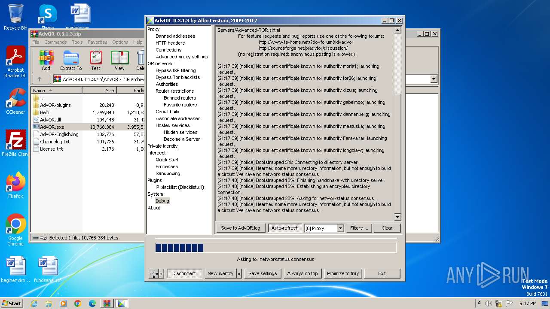The image size is (550, 309).
Task: Click the bootstrap progress bar
Action: pos(275,248)
